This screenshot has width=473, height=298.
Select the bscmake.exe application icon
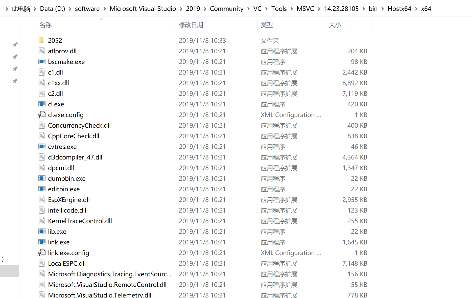pyautogui.click(x=42, y=61)
